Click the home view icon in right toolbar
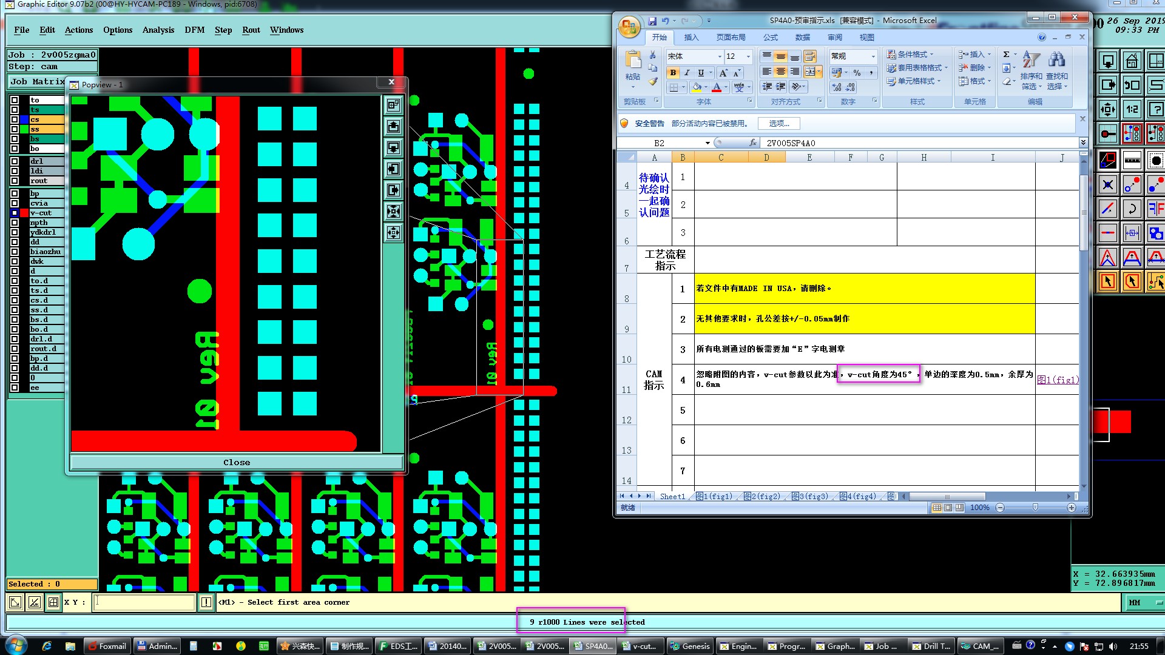1165x655 pixels. [1132, 61]
